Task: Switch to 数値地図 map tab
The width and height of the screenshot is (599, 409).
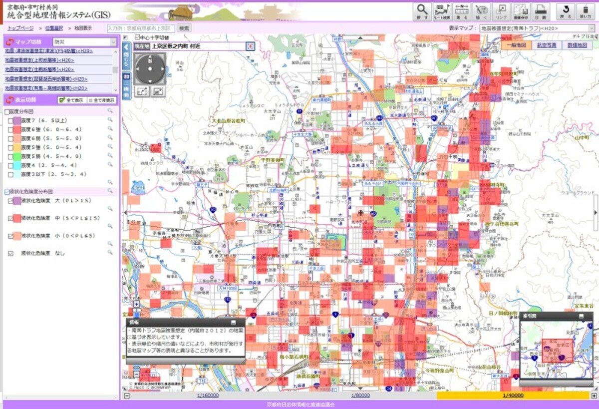Action: 578,45
